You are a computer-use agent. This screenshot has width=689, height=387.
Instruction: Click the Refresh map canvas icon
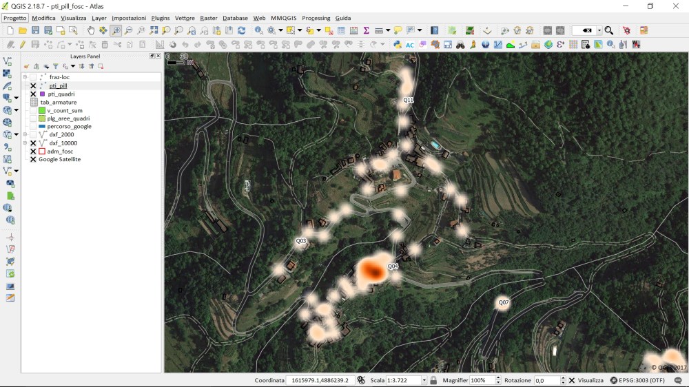point(241,30)
